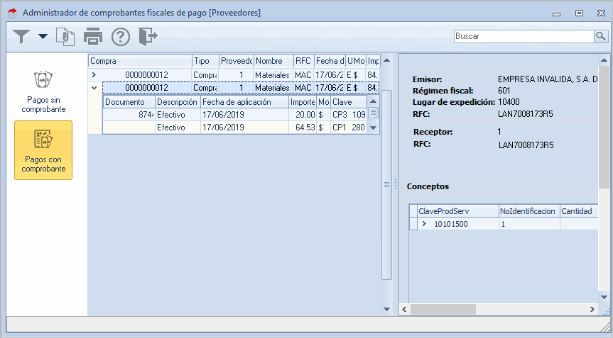Select Pagos sin comprobante section

click(x=43, y=92)
